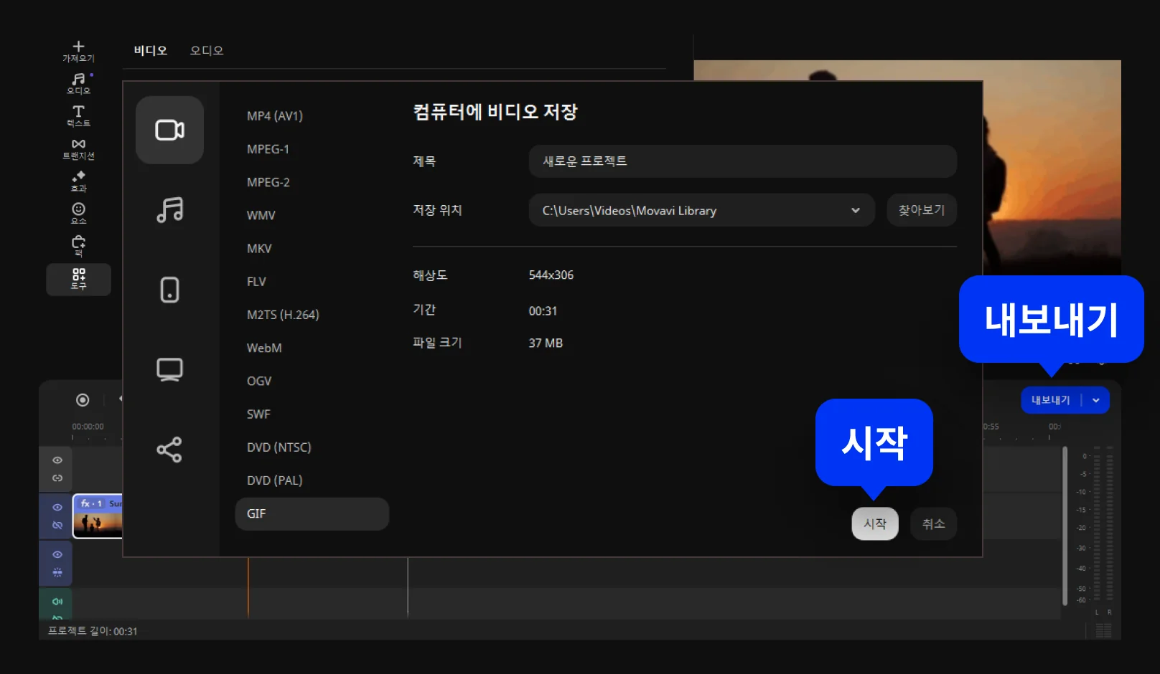Toggle link icon on top gray track
The image size is (1160, 674).
tap(57, 478)
